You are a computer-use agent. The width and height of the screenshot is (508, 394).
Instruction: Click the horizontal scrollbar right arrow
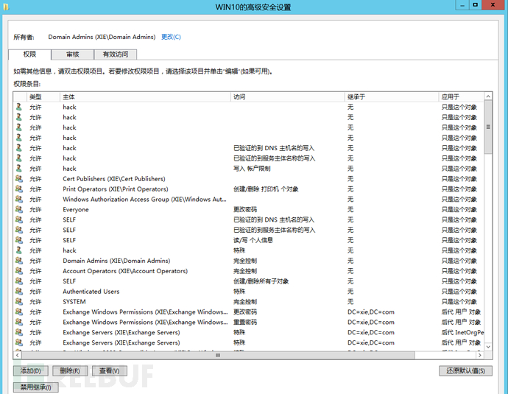click(480, 356)
